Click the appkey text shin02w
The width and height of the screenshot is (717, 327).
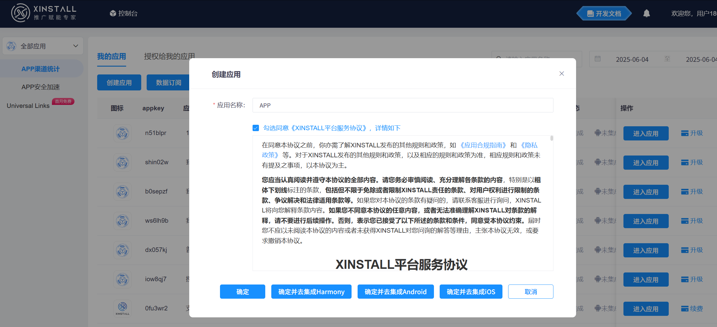pyautogui.click(x=157, y=162)
